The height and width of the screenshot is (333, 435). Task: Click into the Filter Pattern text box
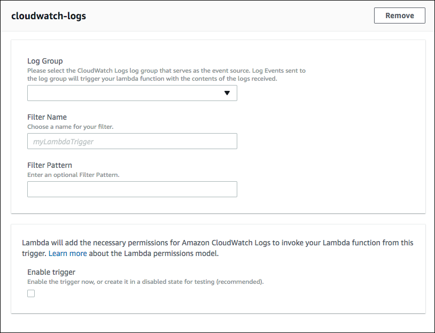[x=132, y=189]
